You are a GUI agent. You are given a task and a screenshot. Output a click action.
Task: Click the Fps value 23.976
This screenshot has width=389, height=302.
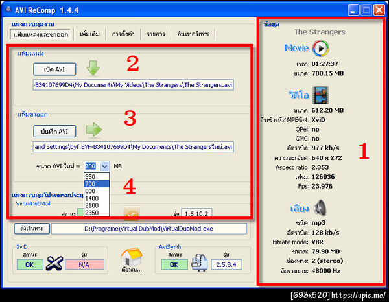click(322, 186)
